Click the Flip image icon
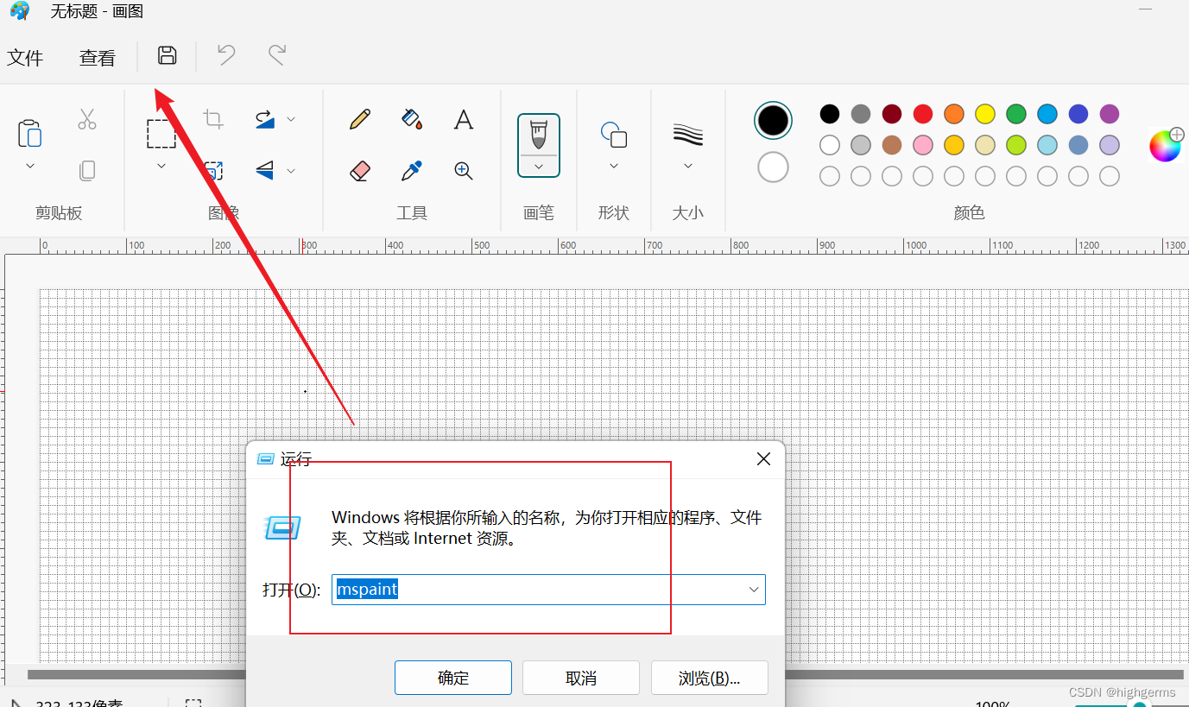The image size is (1189, 707). (265, 171)
